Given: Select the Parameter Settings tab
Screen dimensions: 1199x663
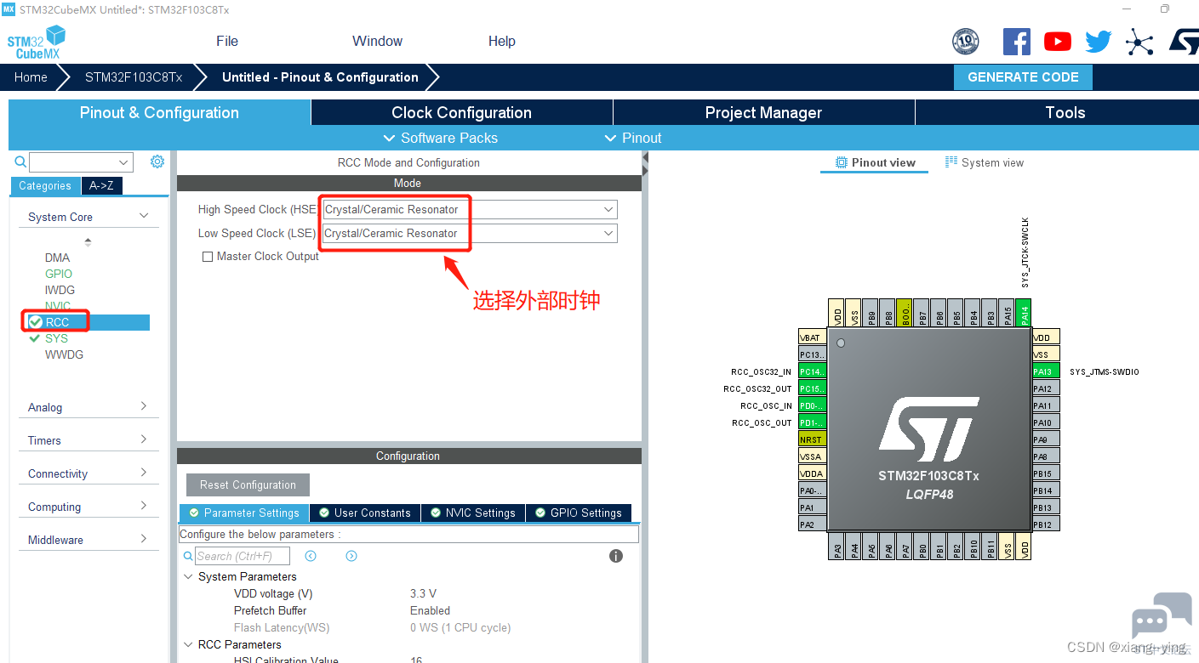Looking at the screenshot, I should 244,513.
